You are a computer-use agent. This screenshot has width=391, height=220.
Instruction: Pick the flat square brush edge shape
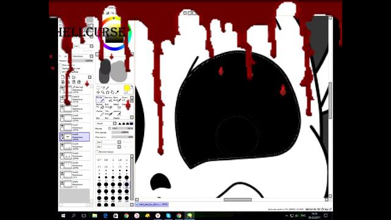coord(131,123)
